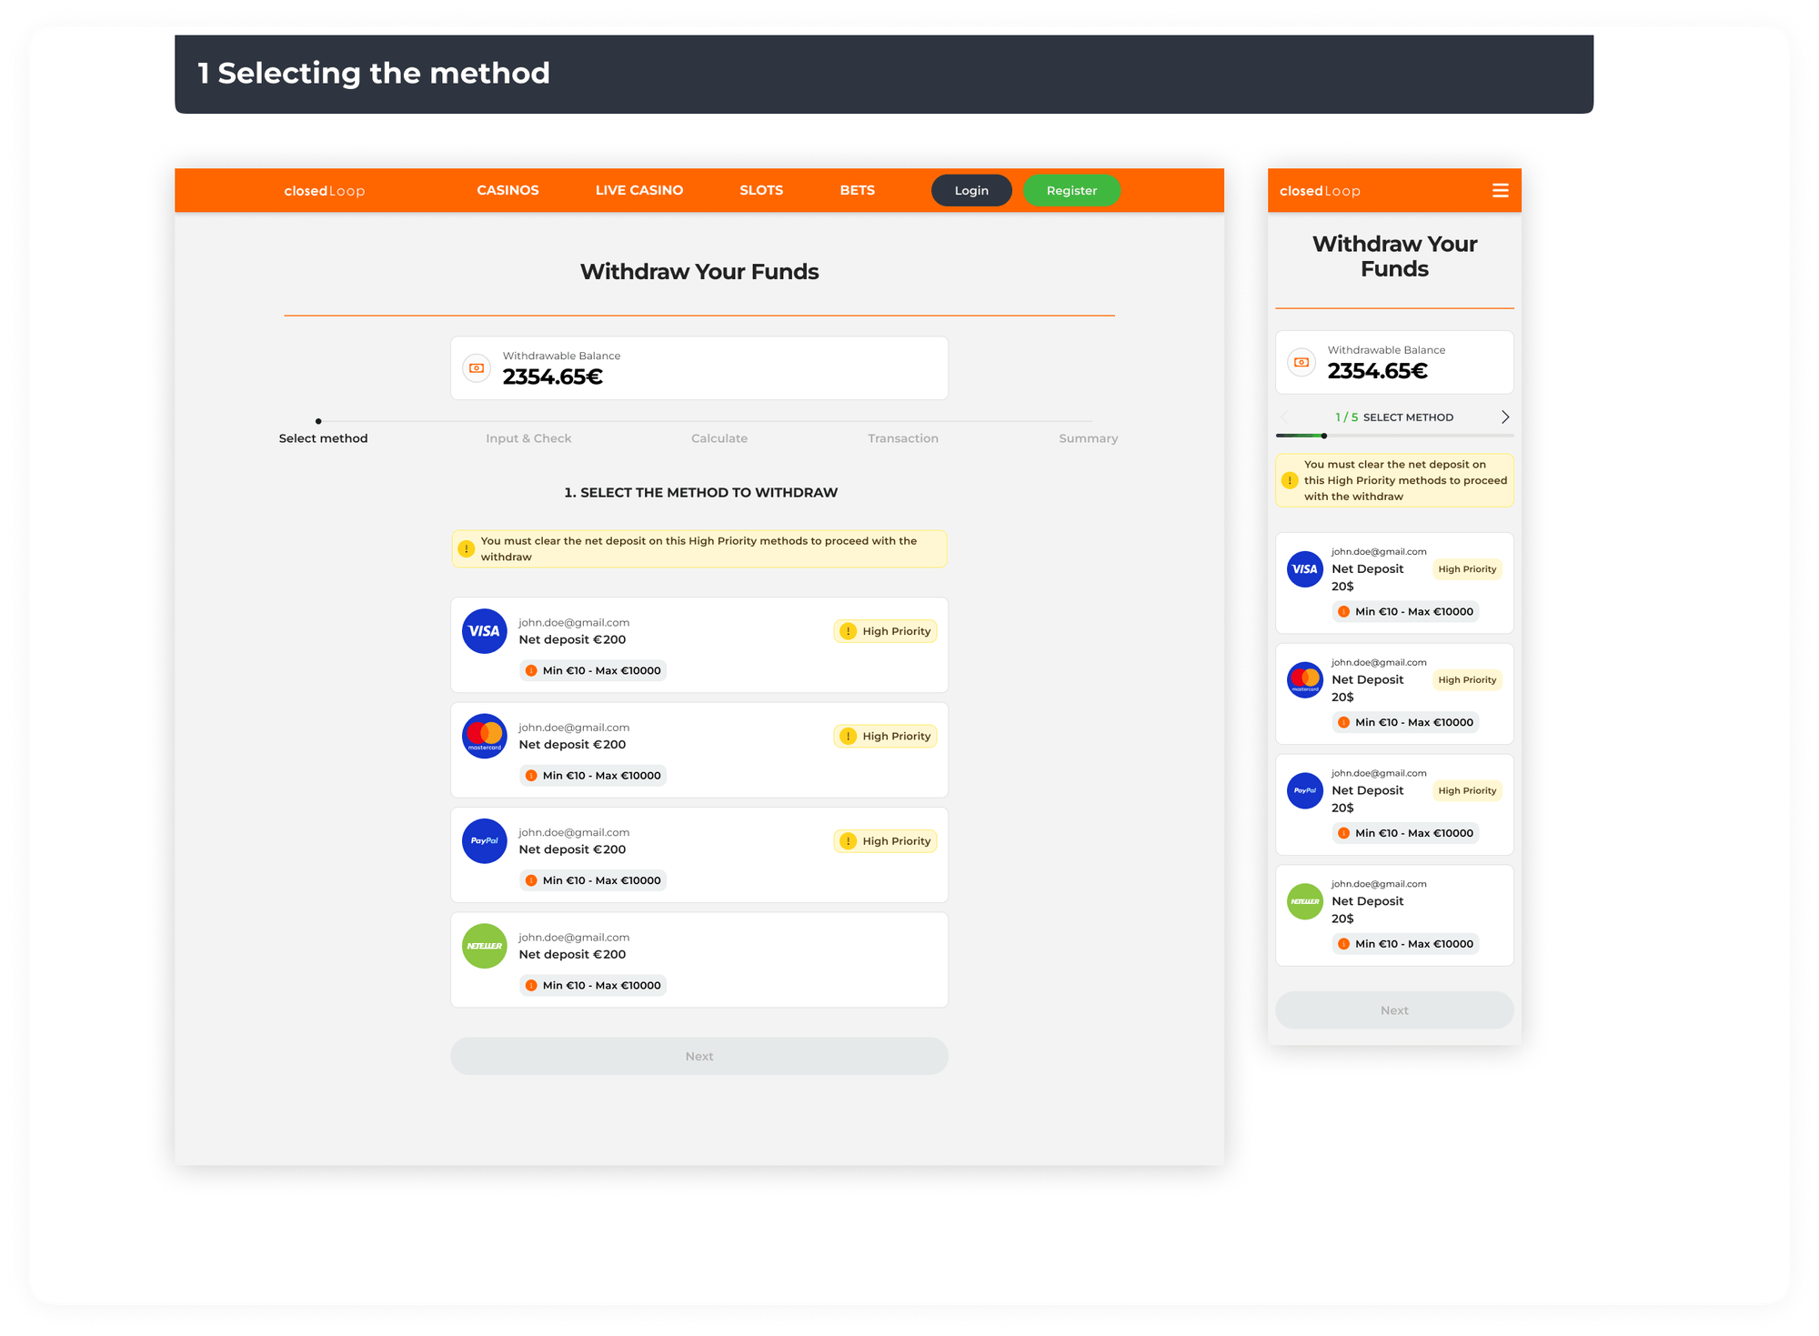Open the SLOTS navigation item

(760, 190)
